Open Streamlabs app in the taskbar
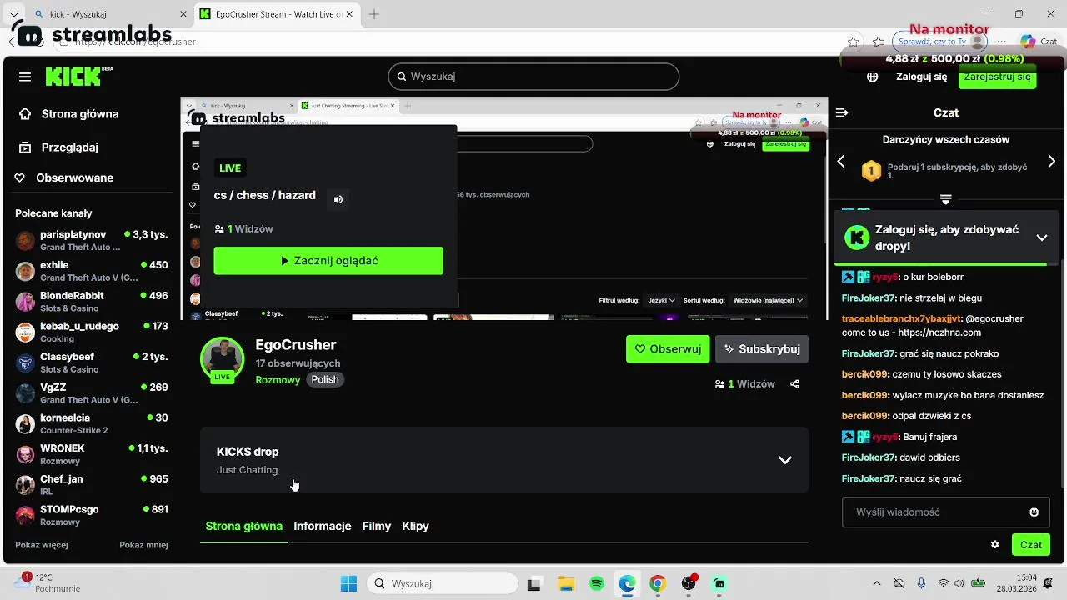Screen dimensions: 1067x600 719,583
